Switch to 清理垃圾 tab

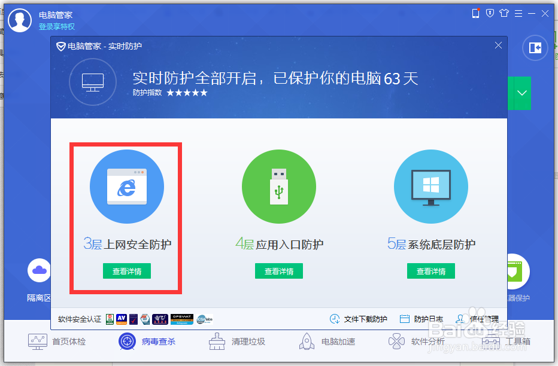pyautogui.click(x=237, y=341)
